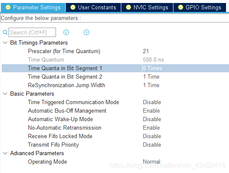Open the GPIO Settings tab

(x=200, y=7)
